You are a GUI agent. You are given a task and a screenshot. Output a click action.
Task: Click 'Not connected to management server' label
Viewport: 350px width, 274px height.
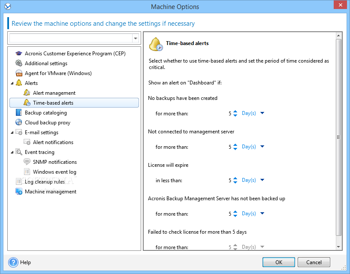[x=191, y=132]
